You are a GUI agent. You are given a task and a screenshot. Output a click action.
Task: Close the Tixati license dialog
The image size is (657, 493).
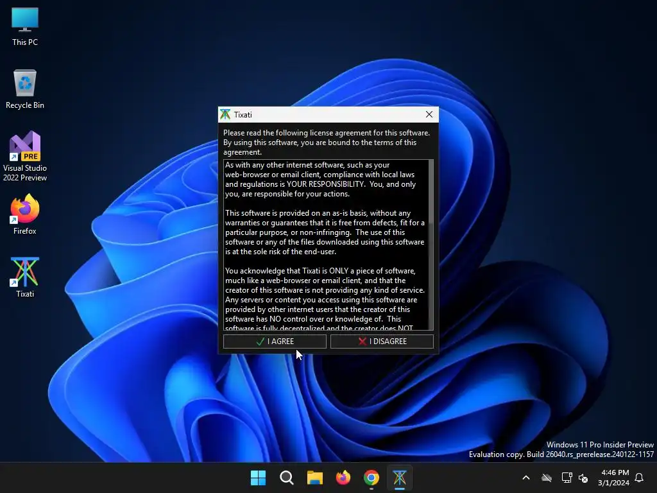[x=429, y=114]
